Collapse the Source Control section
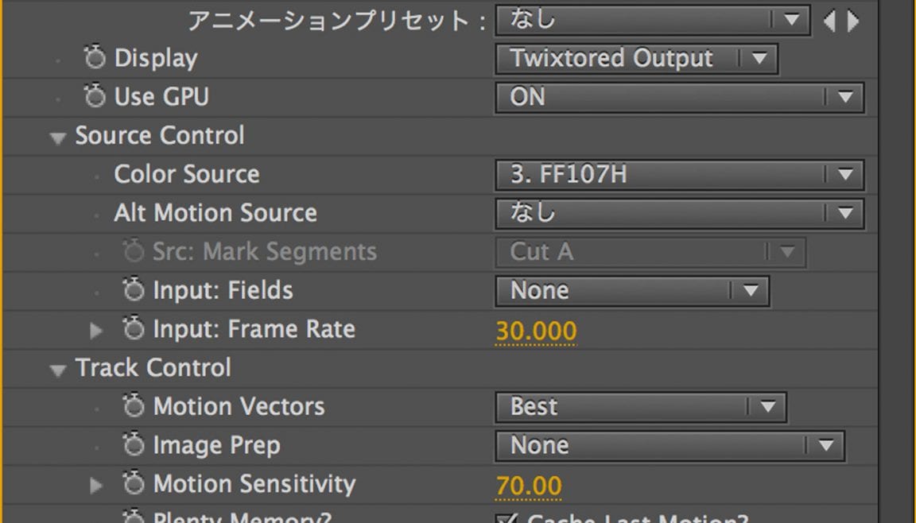Viewport: 916px width, 523px height. (56, 136)
